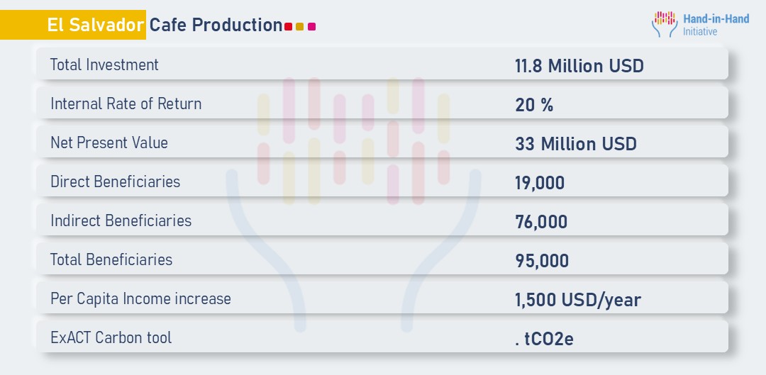
Task: Select the ExACT Carbon tool row label
Action: point(111,337)
